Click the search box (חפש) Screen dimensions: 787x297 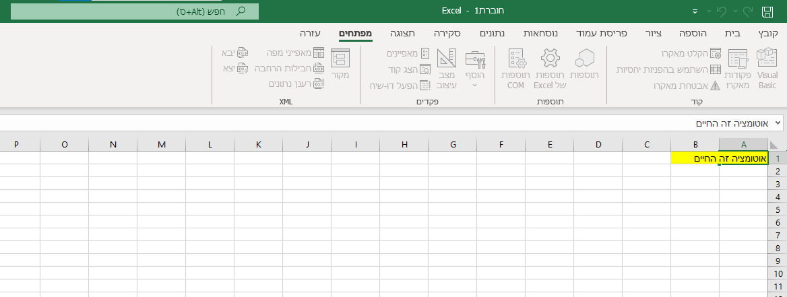[135, 11]
